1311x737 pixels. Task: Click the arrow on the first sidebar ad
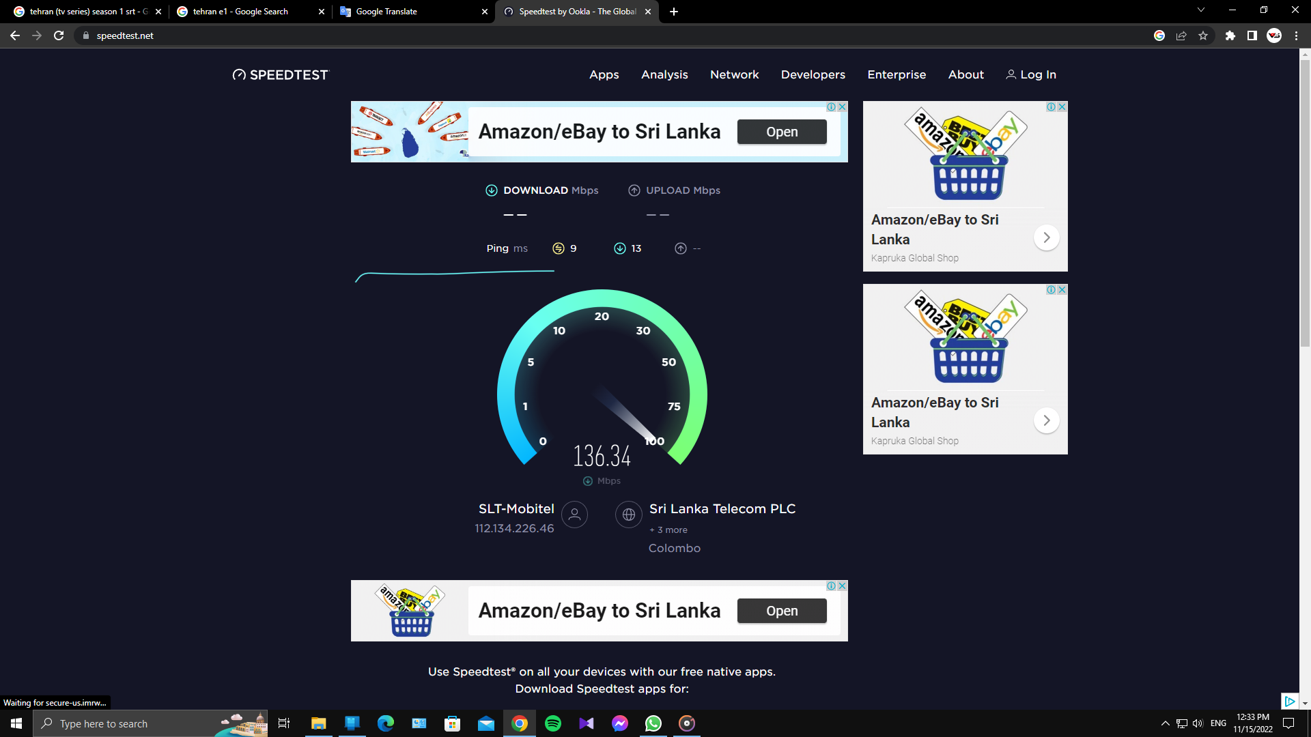1046,237
